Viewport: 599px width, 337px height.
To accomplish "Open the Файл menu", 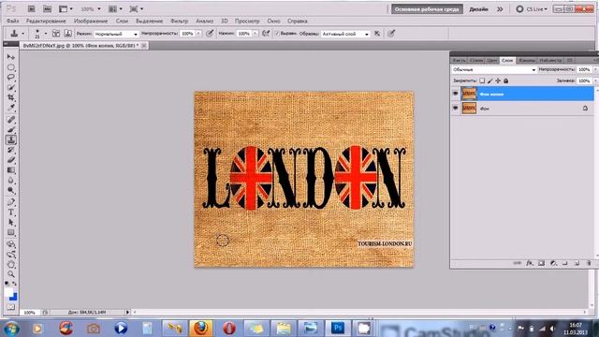I will coord(12,21).
